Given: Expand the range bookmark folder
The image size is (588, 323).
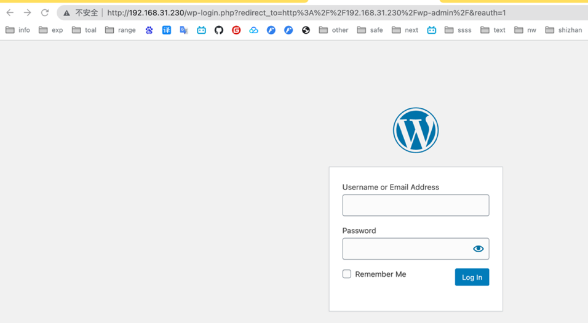Looking at the screenshot, I should (x=120, y=30).
